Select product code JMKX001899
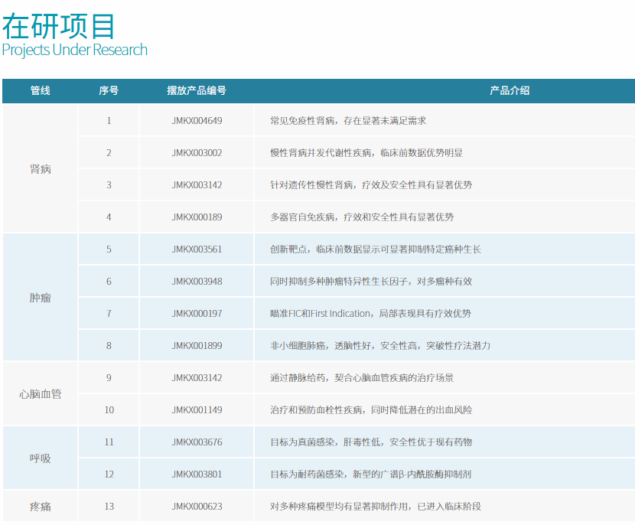The height and width of the screenshot is (525, 635). pyautogui.click(x=197, y=346)
